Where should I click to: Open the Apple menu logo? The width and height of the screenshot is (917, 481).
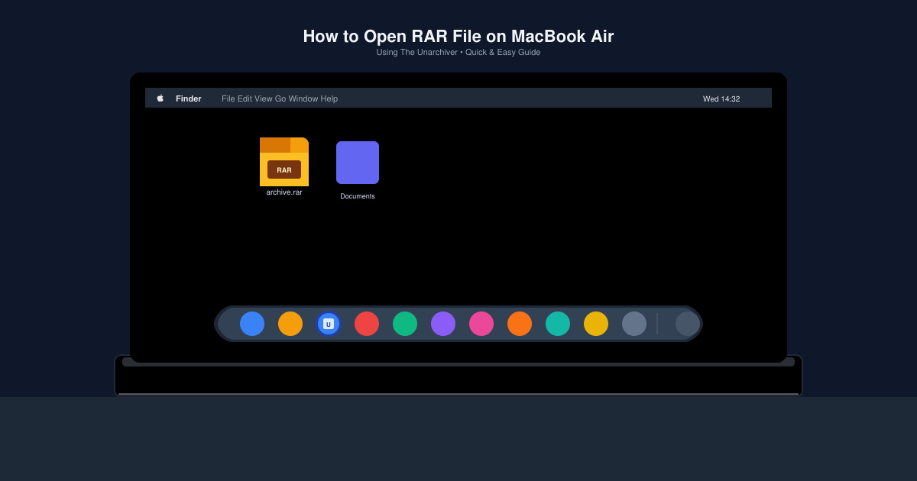tap(160, 98)
